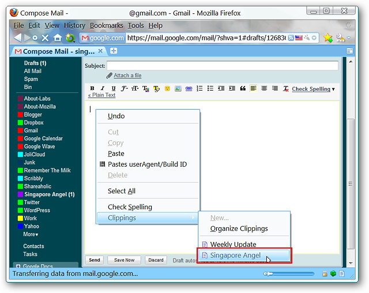Viewport: 369px width, 293px height.
Task: Click the Send button
Action: point(95,260)
